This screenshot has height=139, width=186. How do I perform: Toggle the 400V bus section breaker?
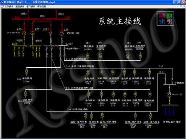click(x=28, y=46)
